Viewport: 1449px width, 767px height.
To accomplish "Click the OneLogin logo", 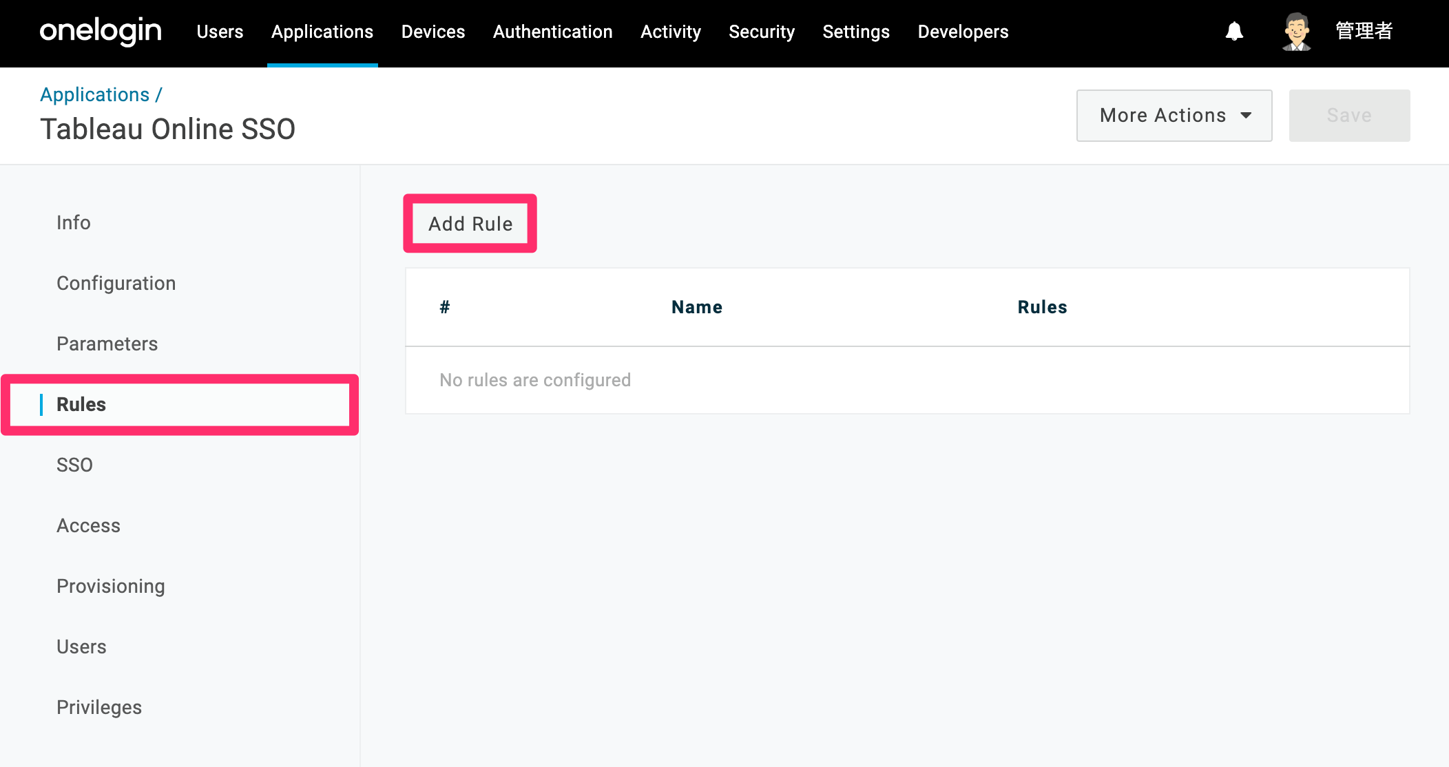I will pos(101,31).
